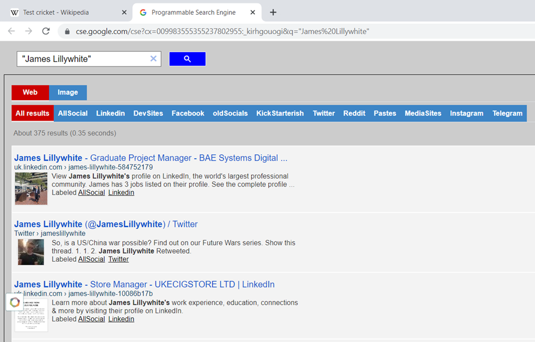Click AllSocial label under UKECIGSTORE result
The height and width of the screenshot is (342, 535).
tap(92, 319)
